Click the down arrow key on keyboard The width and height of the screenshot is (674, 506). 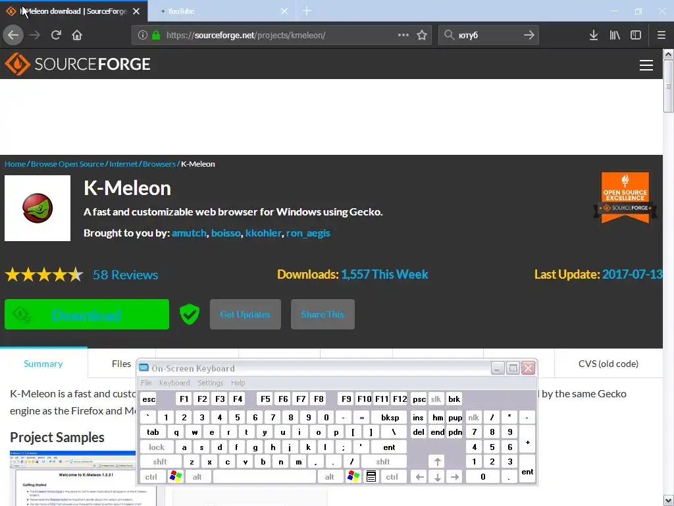coord(437,477)
